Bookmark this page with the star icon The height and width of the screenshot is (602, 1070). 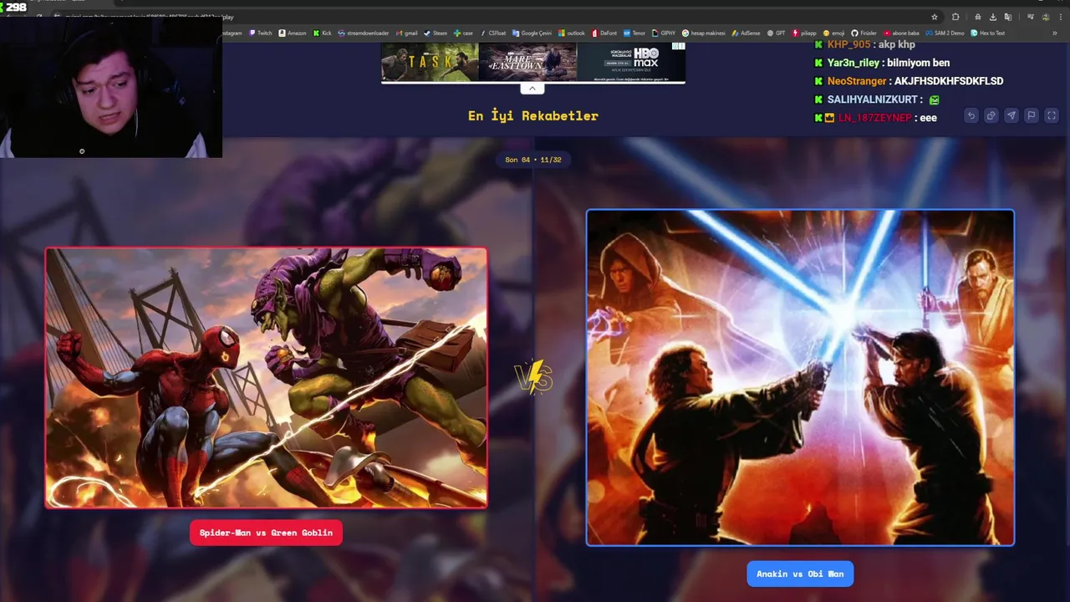tap(935, 17)
